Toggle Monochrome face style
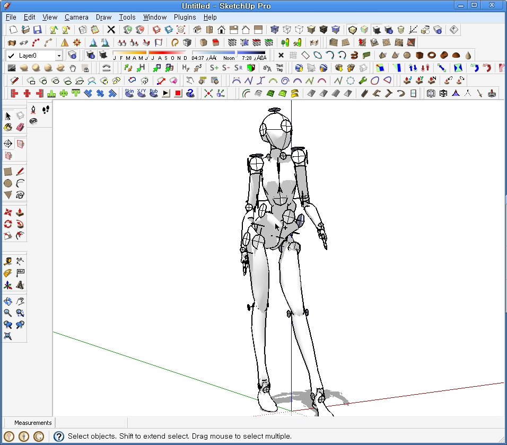 (x=336, y=30)
